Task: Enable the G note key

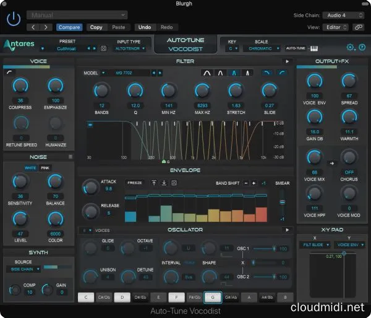Action: tap(213, 298)
